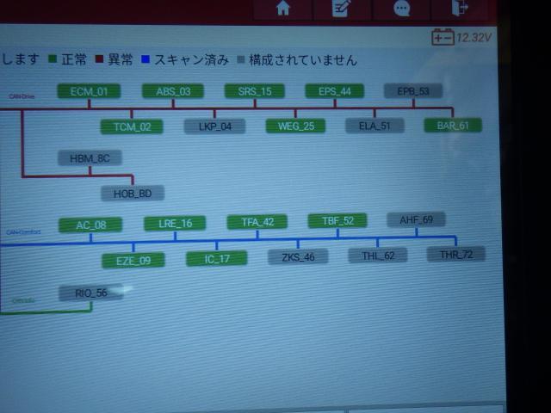Open the chat message bubble icon

pos(401,8)
